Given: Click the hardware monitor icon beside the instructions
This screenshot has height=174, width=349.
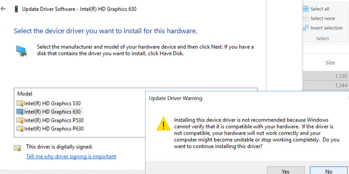Looking at the screenshot, I should [21, 51].
